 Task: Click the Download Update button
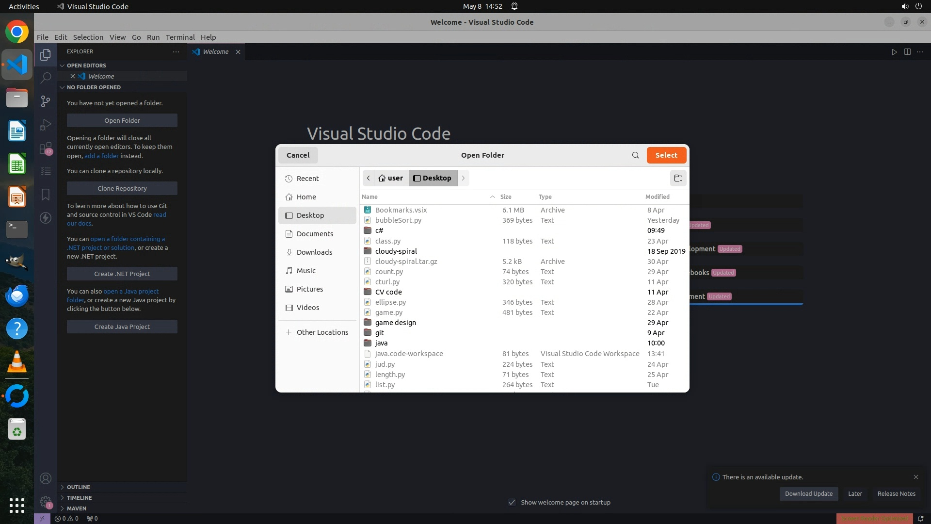808,493
